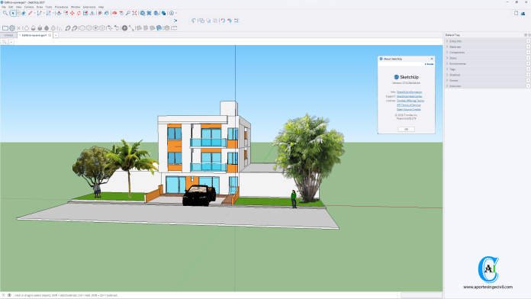Open the 3D Warehouse
The image size is (531, 299).
point(143,13)
